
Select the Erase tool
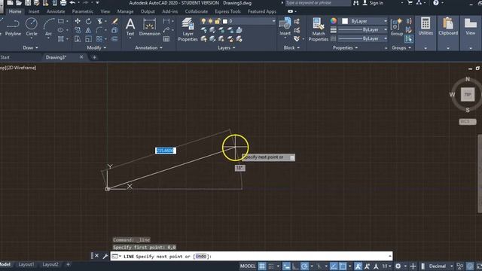pyautogui.click(x=114, y=21)
